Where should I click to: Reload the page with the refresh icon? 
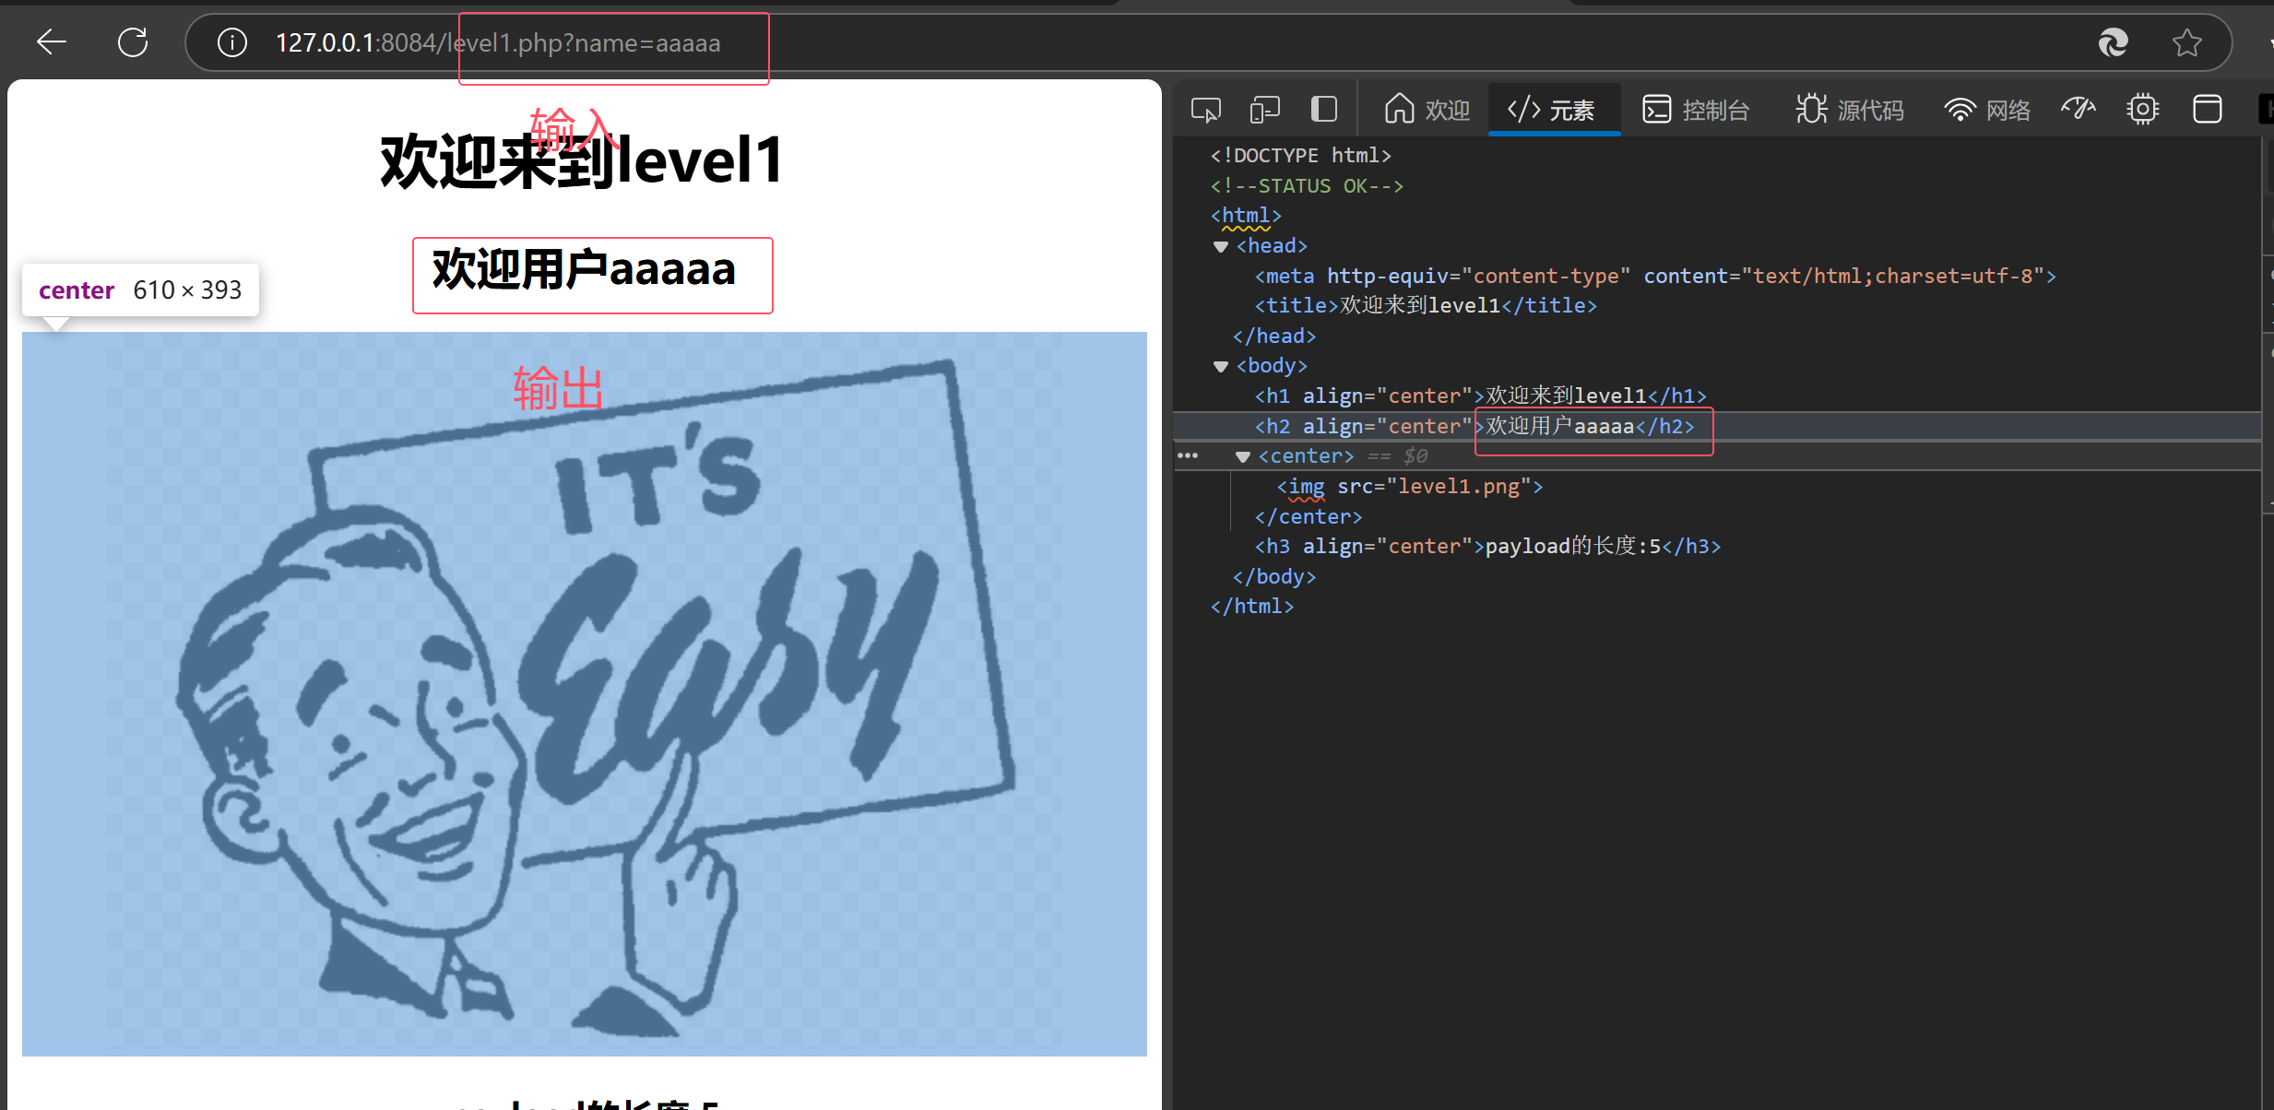tap(133, 42)
